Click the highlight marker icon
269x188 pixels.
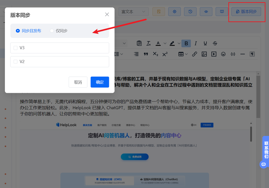coord(172,43)
